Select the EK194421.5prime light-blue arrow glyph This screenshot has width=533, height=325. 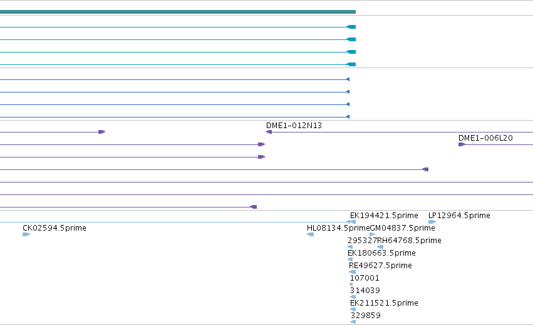(x=351, y=222)
